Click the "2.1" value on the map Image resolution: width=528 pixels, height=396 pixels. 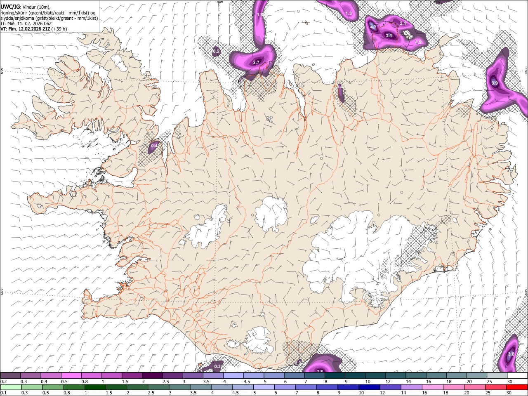(403, 24)
